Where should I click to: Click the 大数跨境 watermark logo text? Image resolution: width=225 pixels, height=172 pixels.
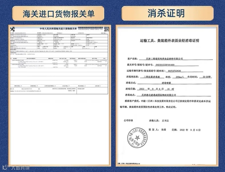16,168
